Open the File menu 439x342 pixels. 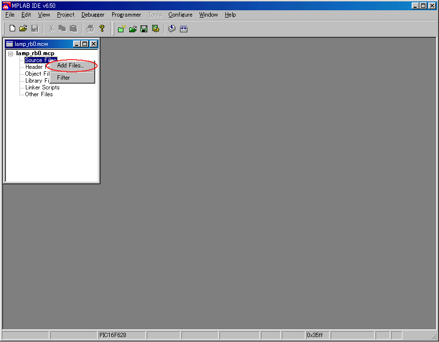pyautogui.click(x=10, y=15)
